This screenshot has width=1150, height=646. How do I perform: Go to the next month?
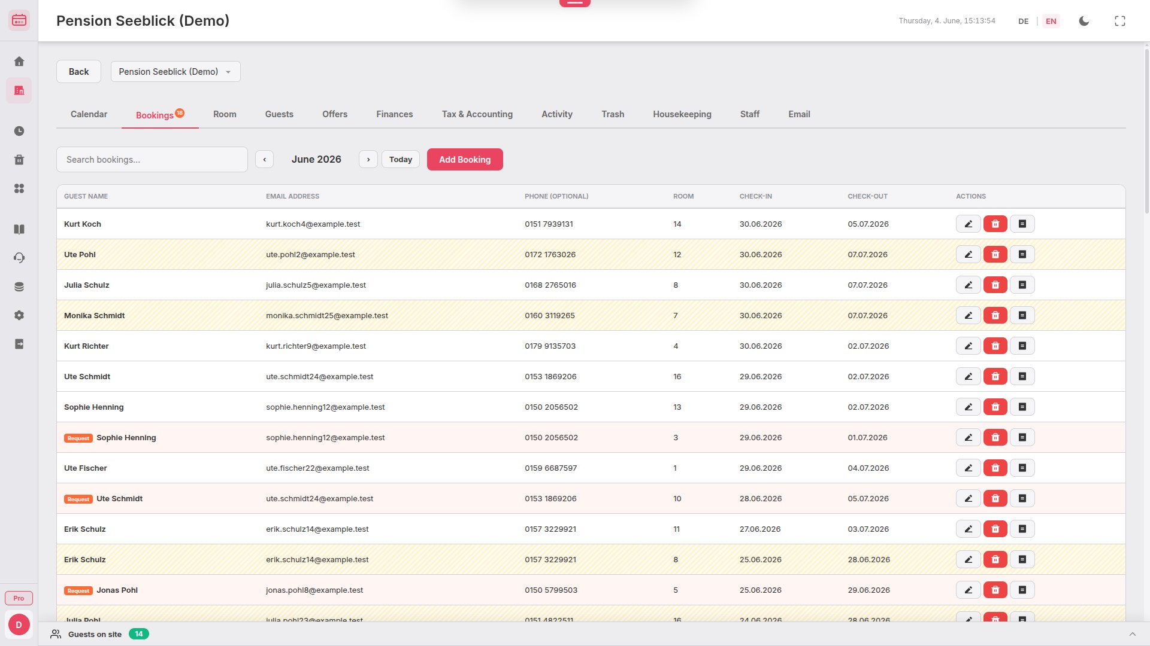[368, 159]
